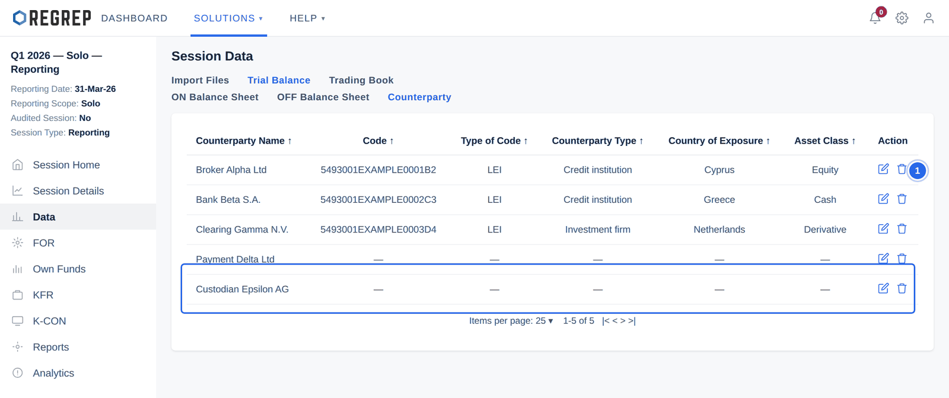Image resolution: width=949 pixels, height=398 pixels.
Task: Edit Clearing Gamma N.V. row
Action: [x=883, y=228]
